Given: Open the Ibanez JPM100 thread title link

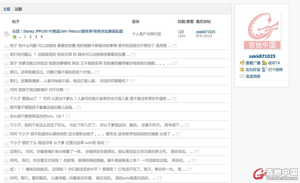Looking at the screenshot, I should (x=67, y=31).
